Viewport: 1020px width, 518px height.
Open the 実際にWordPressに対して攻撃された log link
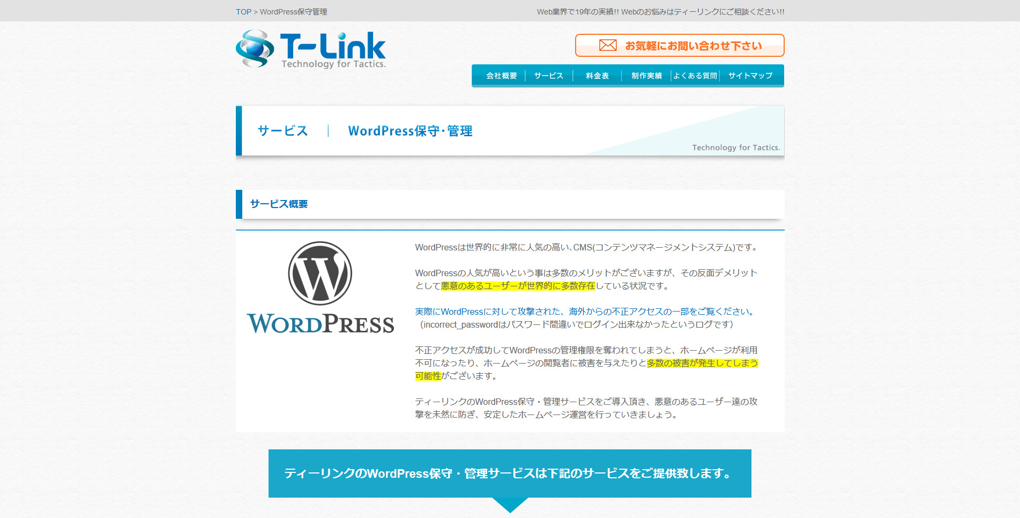pyautogui.click(x=586, y=312)
